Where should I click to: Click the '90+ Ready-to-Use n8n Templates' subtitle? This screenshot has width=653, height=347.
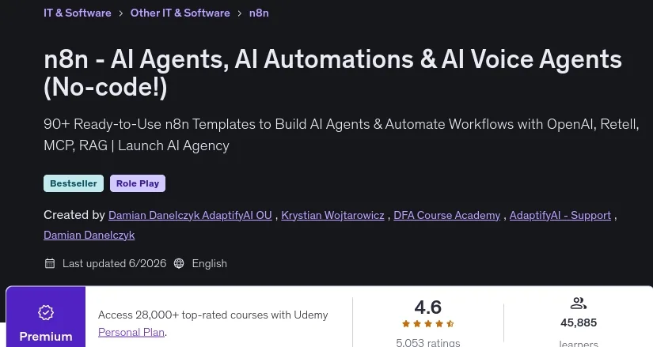pyautogui.click(x=341, y=135)
